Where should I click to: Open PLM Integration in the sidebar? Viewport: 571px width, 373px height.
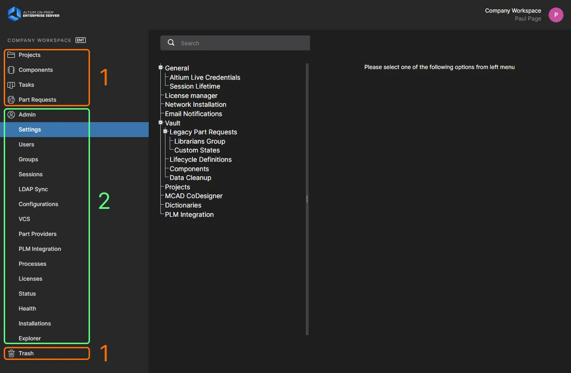pos(75,249)
